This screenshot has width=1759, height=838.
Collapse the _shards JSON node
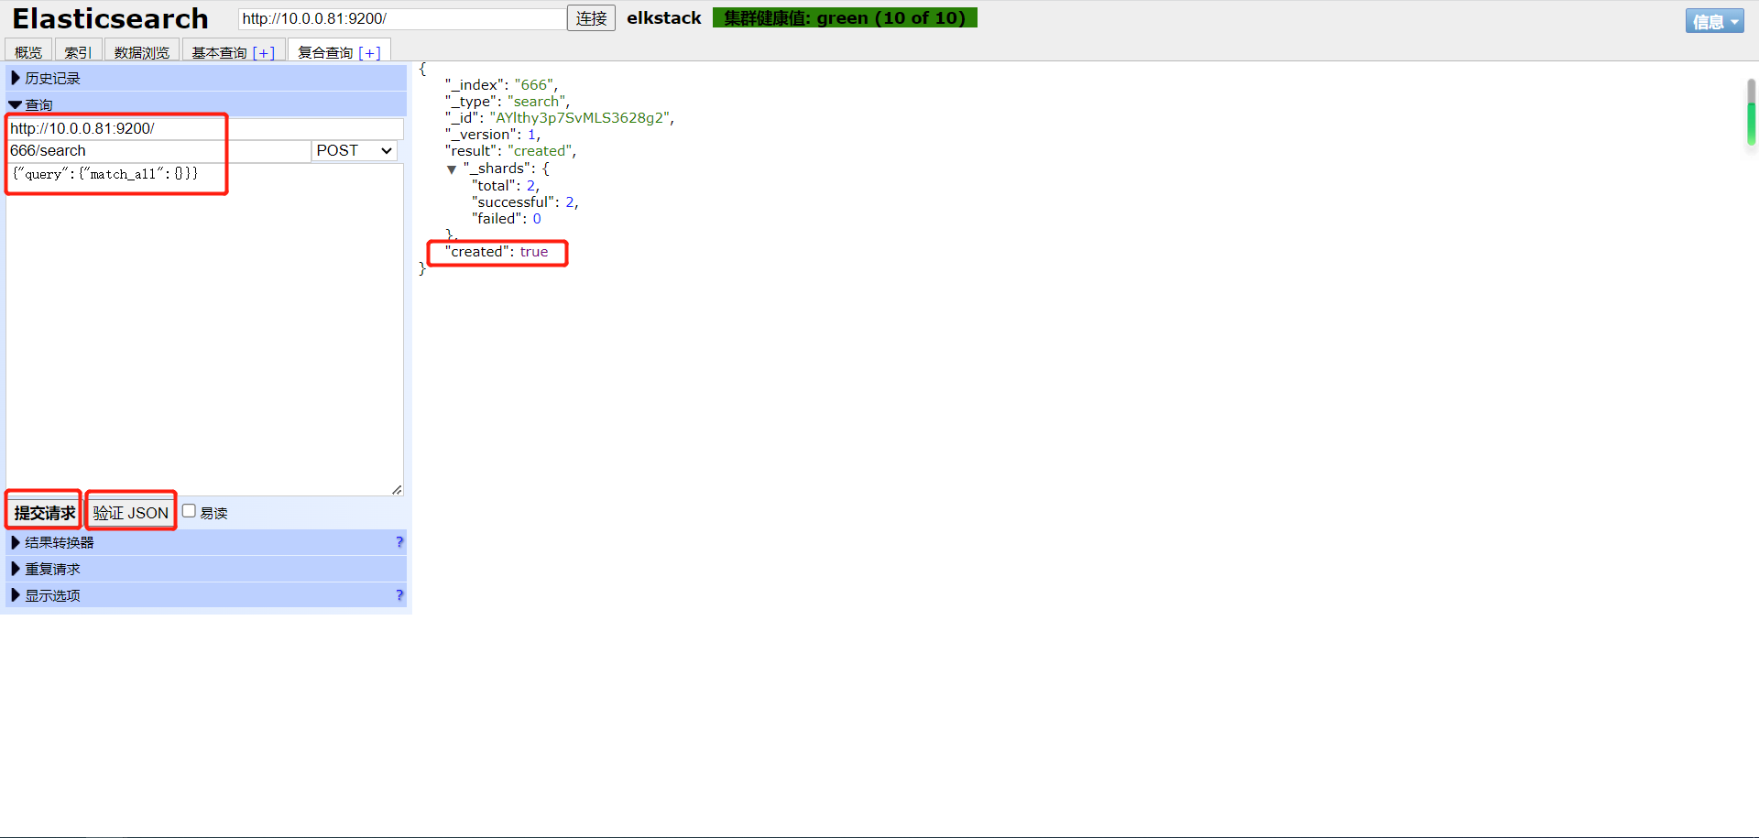pos(452,169)
